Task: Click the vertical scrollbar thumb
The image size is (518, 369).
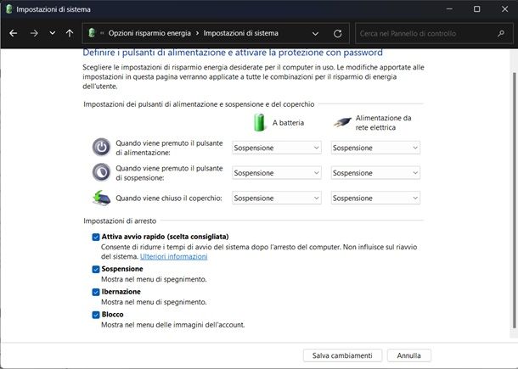Action: pos(514,200)
